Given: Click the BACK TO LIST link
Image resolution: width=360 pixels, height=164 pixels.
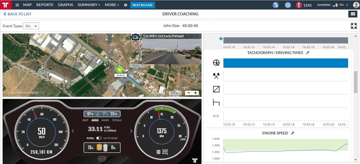Looking at the screenshot, I should tap(17, 14).
